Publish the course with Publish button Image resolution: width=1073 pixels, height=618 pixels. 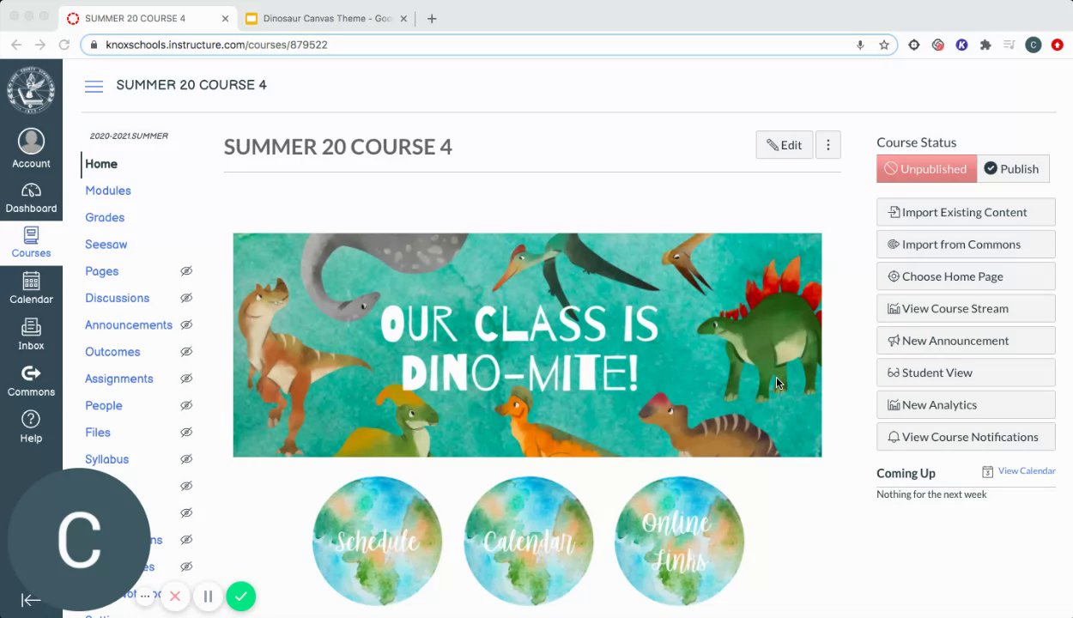(1011, 169)
